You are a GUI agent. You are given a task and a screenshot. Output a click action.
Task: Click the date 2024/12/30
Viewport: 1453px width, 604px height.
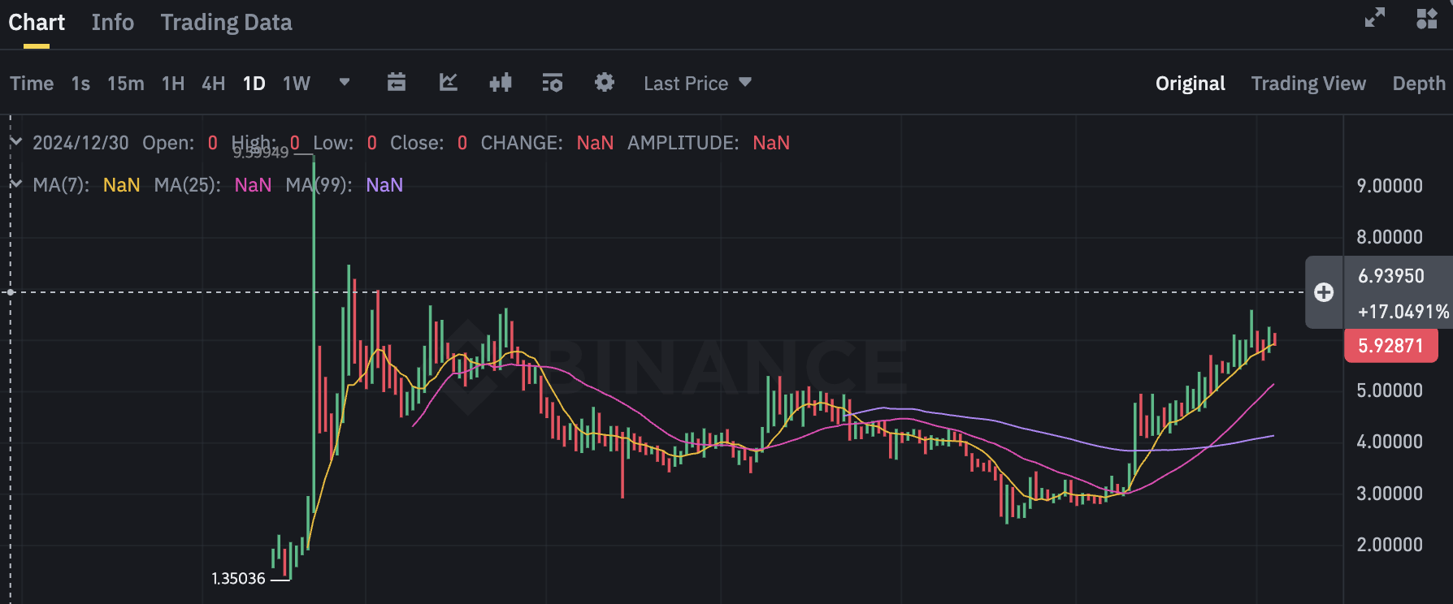click(80, 143)
